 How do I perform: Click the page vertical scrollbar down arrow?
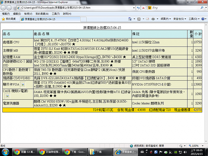coord(206,141)
